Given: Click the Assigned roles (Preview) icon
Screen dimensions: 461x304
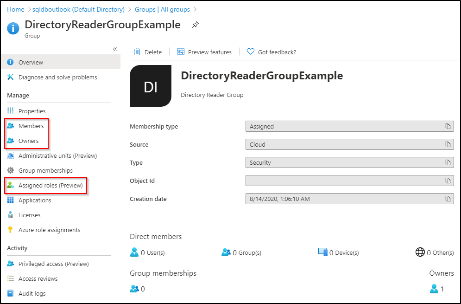Looking at the screenshot, I should coord(10,185).
